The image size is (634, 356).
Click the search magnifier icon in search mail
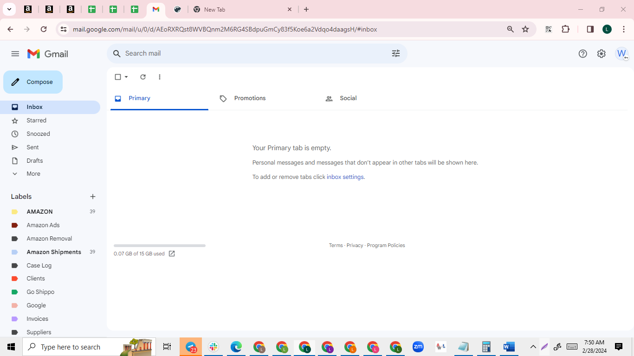pos(117,54)
